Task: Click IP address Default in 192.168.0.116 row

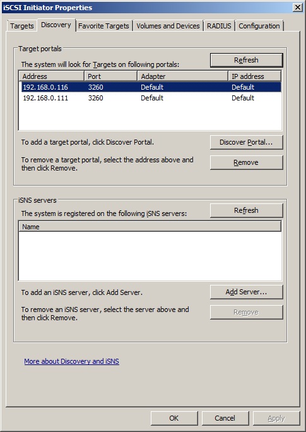Action: pos(243,87)
